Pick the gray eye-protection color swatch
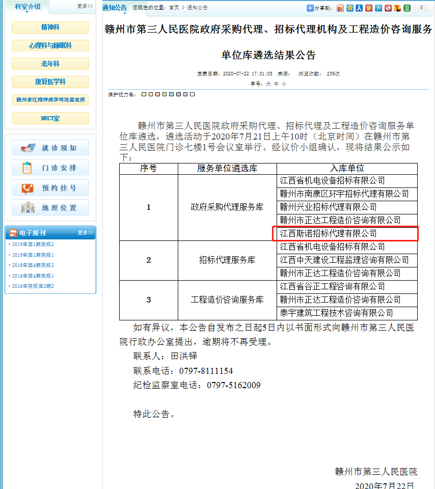 pyautogui.click(x=185, y=94)
